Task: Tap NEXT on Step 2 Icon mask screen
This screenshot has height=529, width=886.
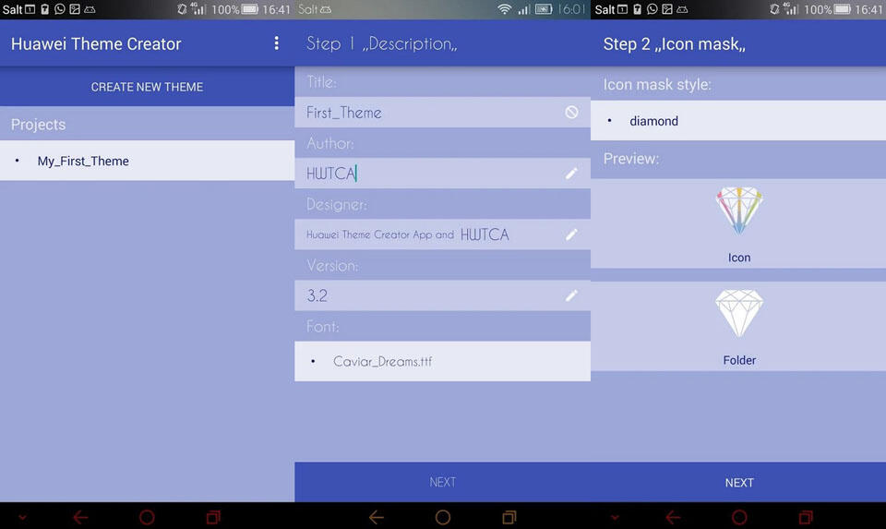Action: click(738, 483)
